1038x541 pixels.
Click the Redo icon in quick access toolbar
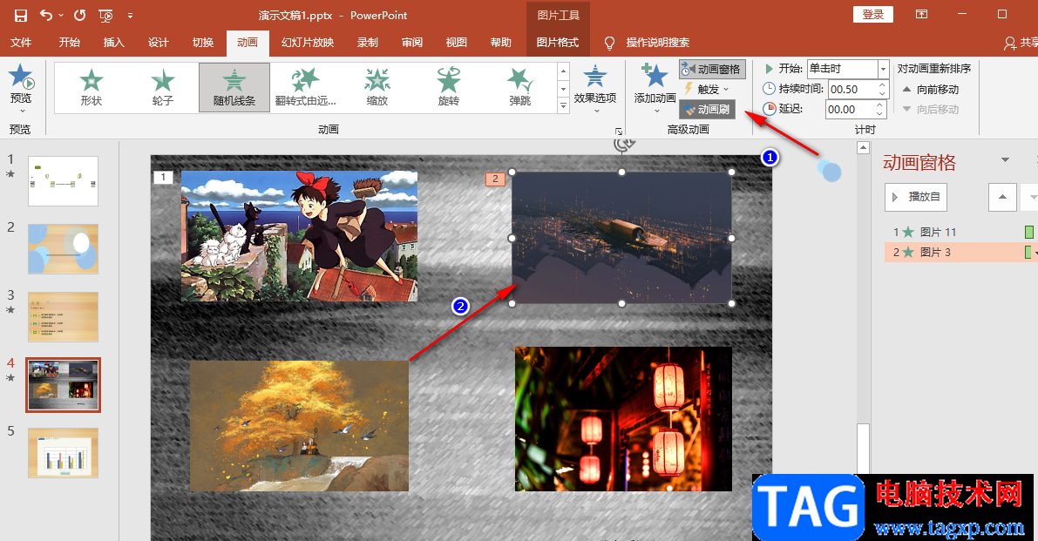[80, 15]
